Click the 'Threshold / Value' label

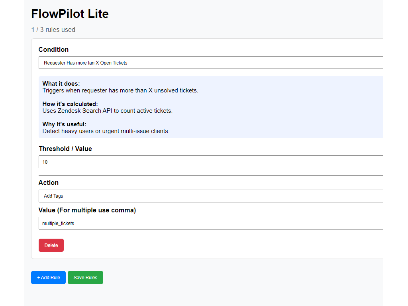[65, 149]
